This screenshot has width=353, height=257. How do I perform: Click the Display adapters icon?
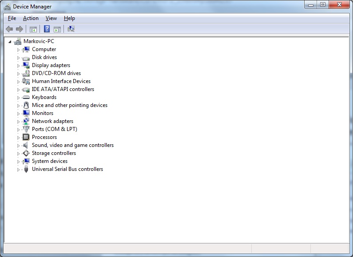[26, 65]
